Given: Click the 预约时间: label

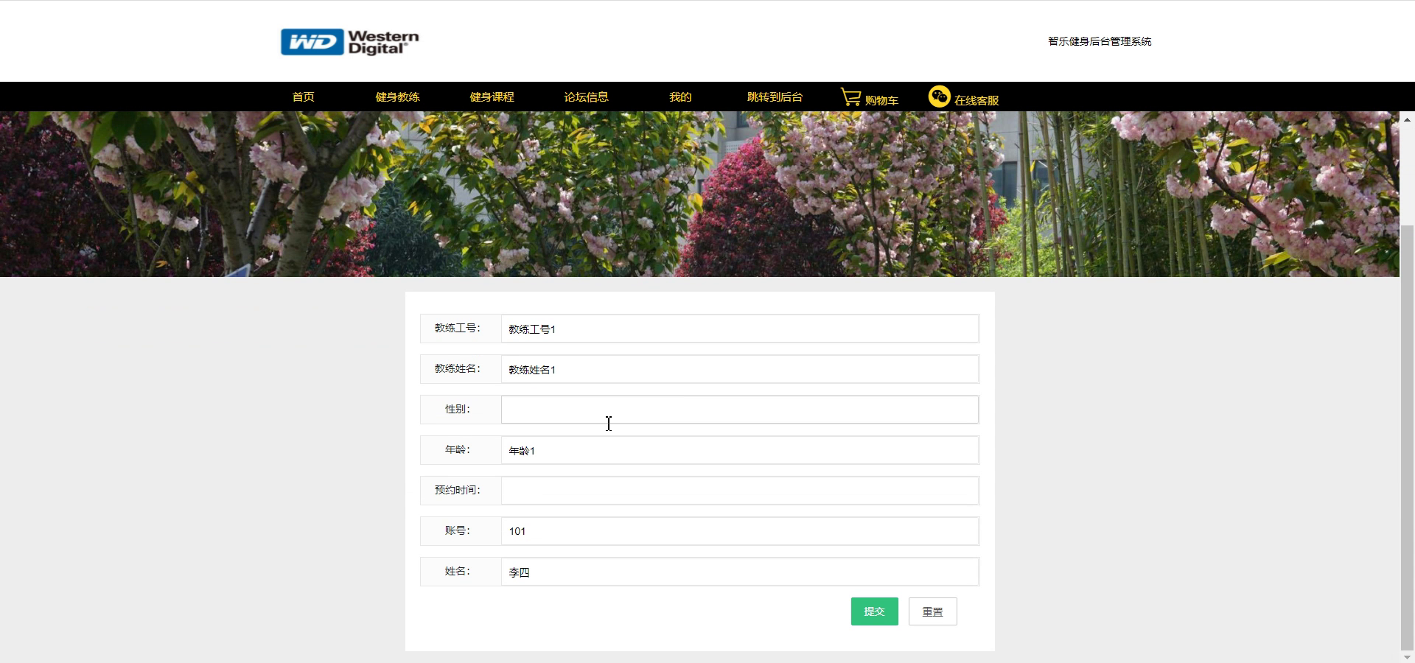Looking at the screenshot, I should click(x=457, y=491).
